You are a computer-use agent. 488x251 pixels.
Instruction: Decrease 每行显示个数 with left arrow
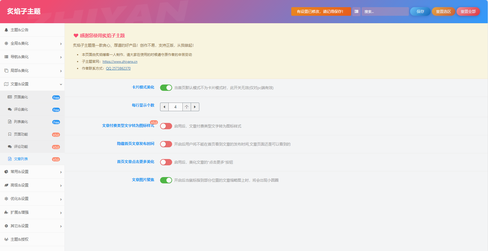coord(164,107)
